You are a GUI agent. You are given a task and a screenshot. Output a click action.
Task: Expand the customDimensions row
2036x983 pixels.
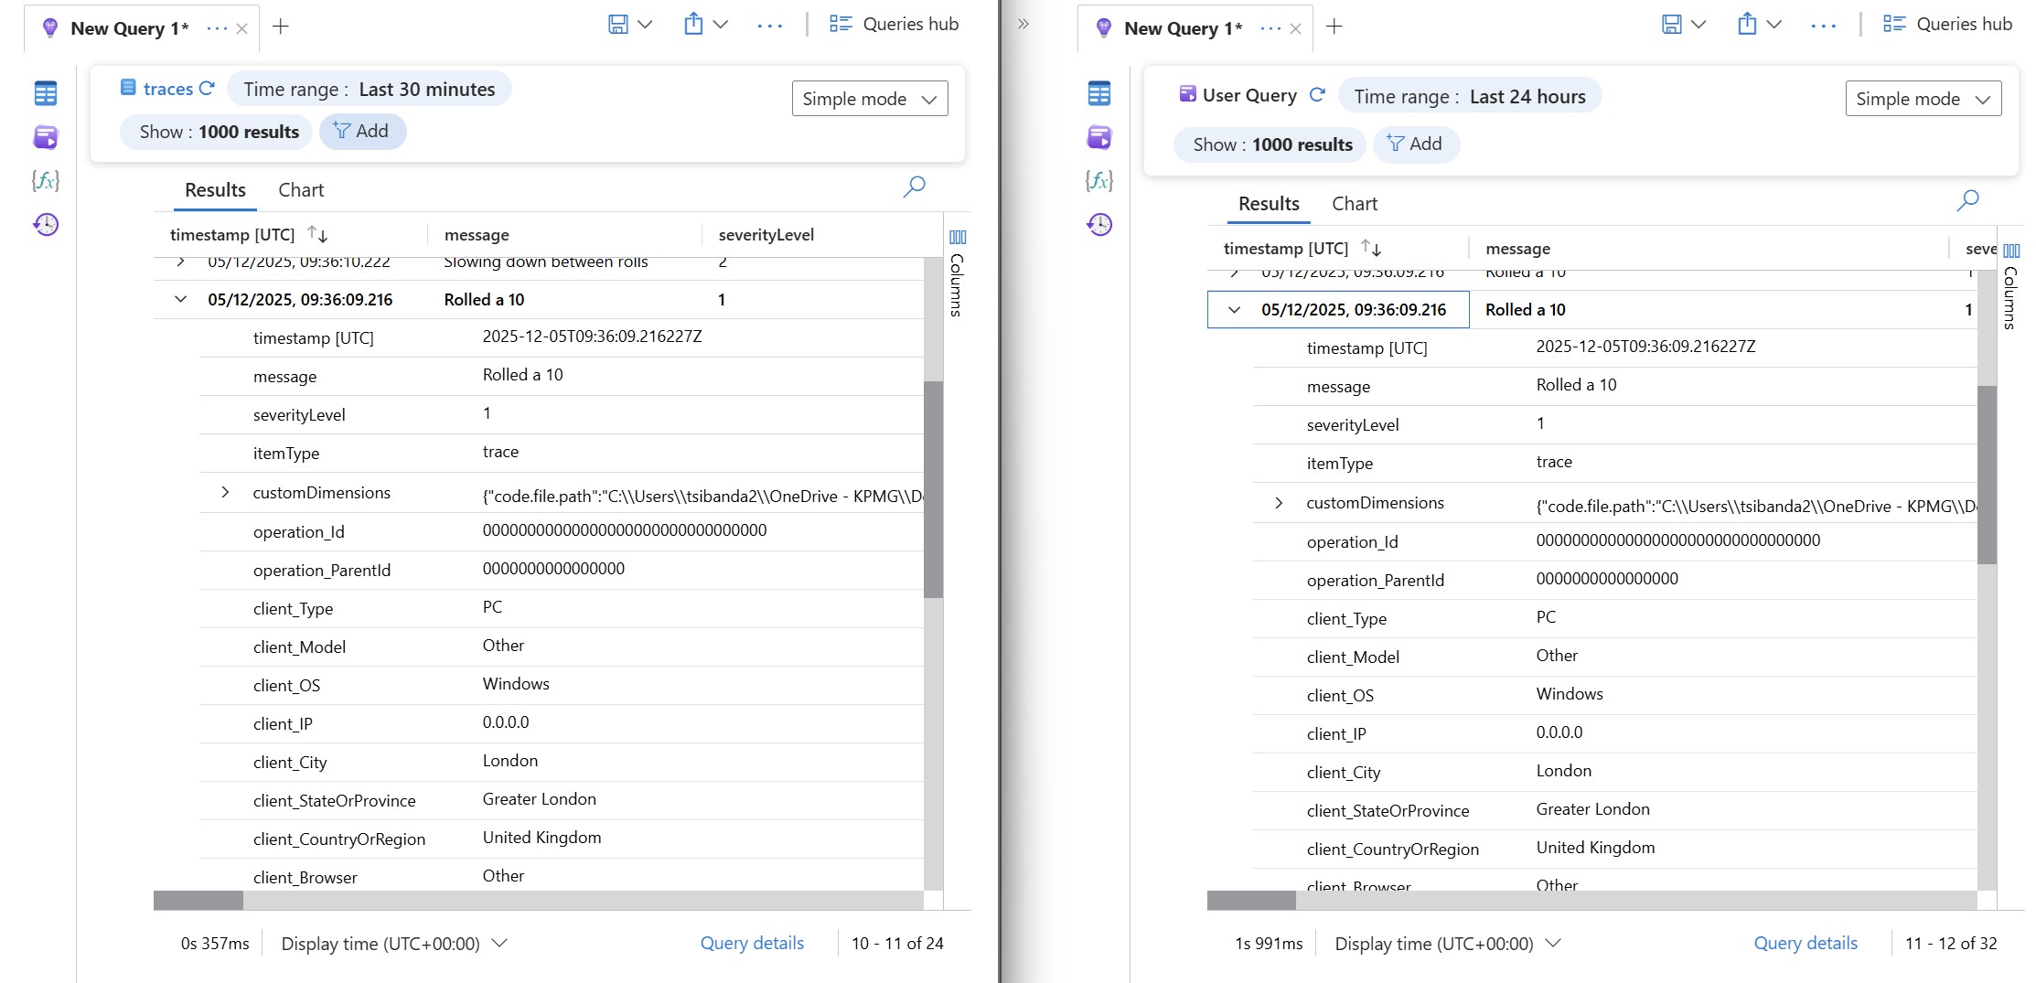226,492
